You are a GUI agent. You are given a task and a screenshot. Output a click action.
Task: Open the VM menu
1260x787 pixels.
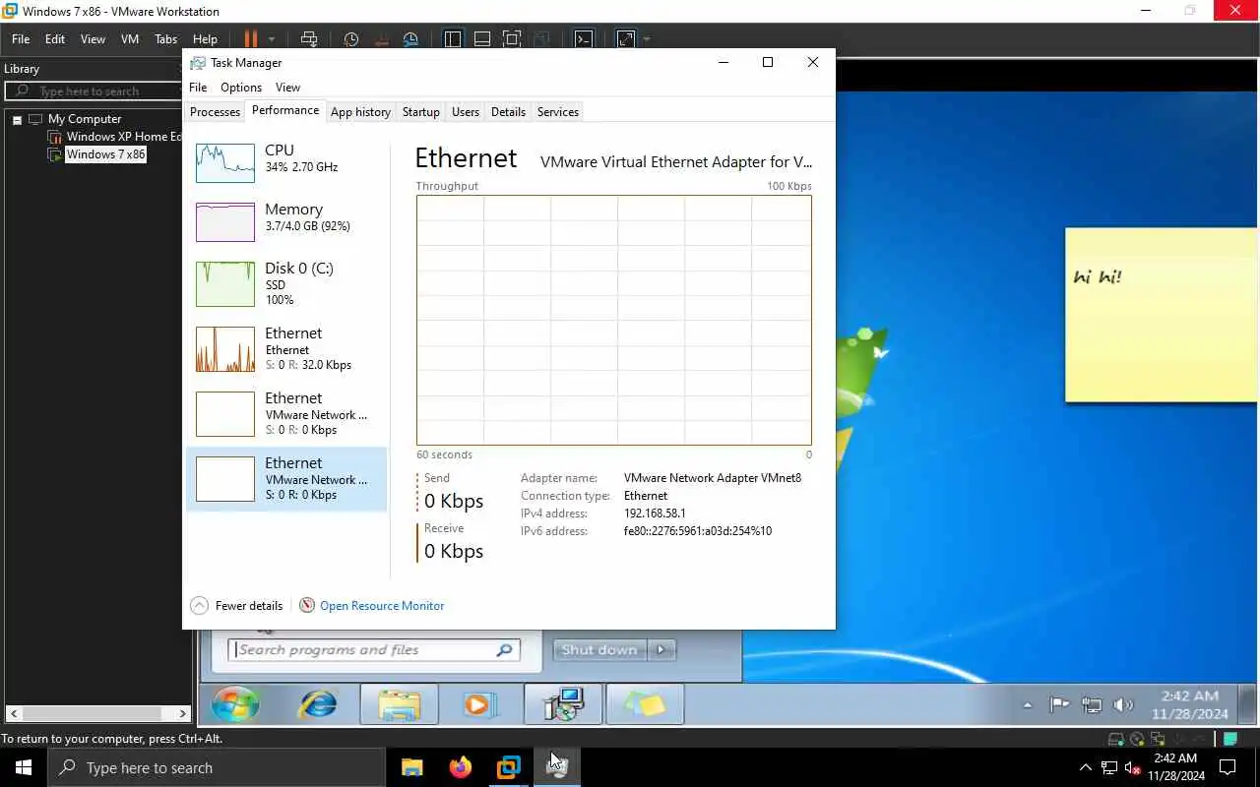pyautogui.click(x=130, y=39)
